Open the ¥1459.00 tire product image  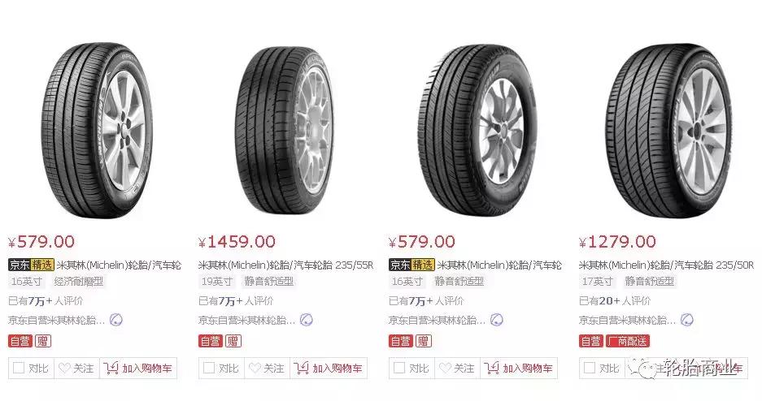coord(285,120)
